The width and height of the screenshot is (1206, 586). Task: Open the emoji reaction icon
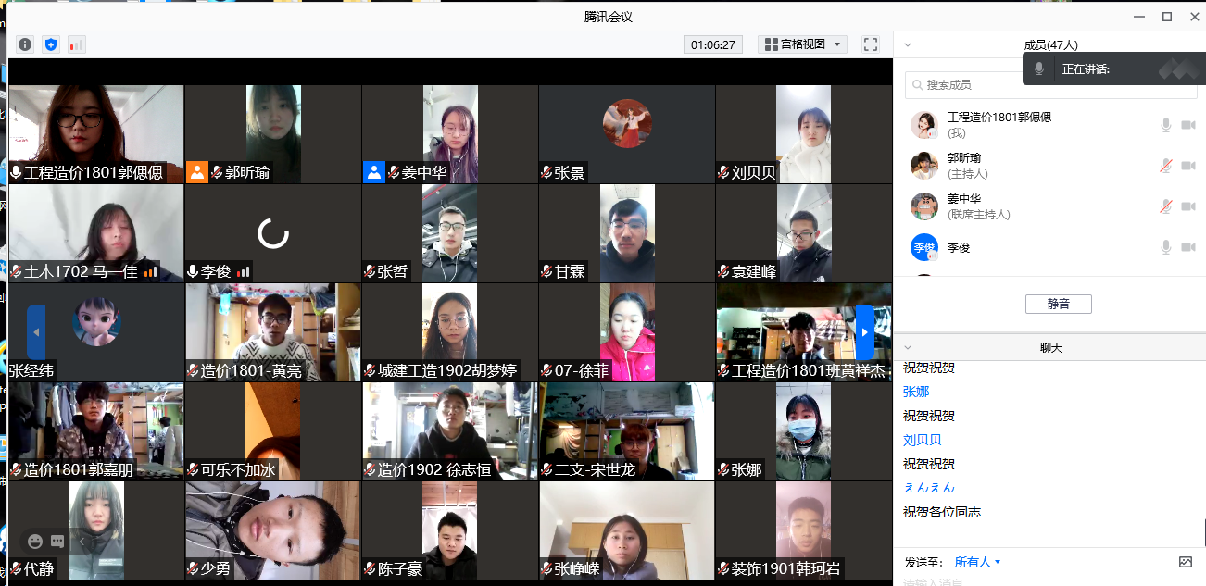(x=35, y=542)
